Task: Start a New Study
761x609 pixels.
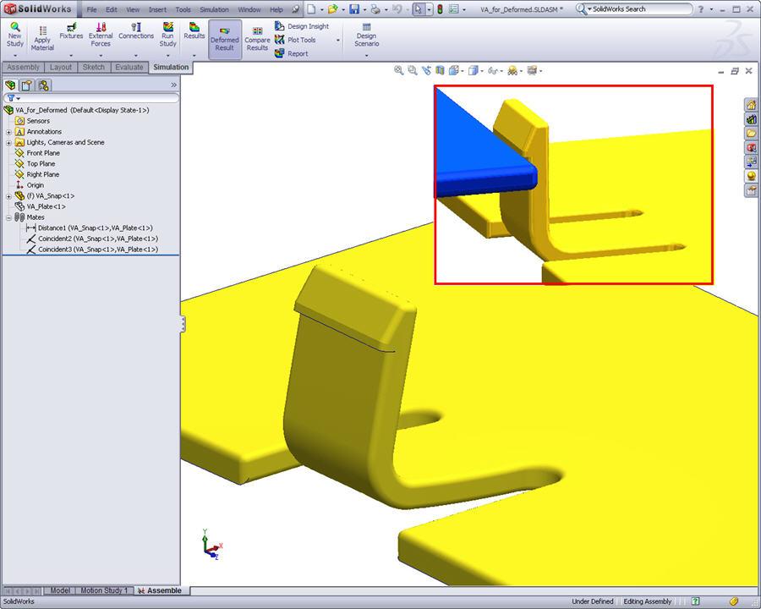Action: pyautogui.click(x=15, y=35)
